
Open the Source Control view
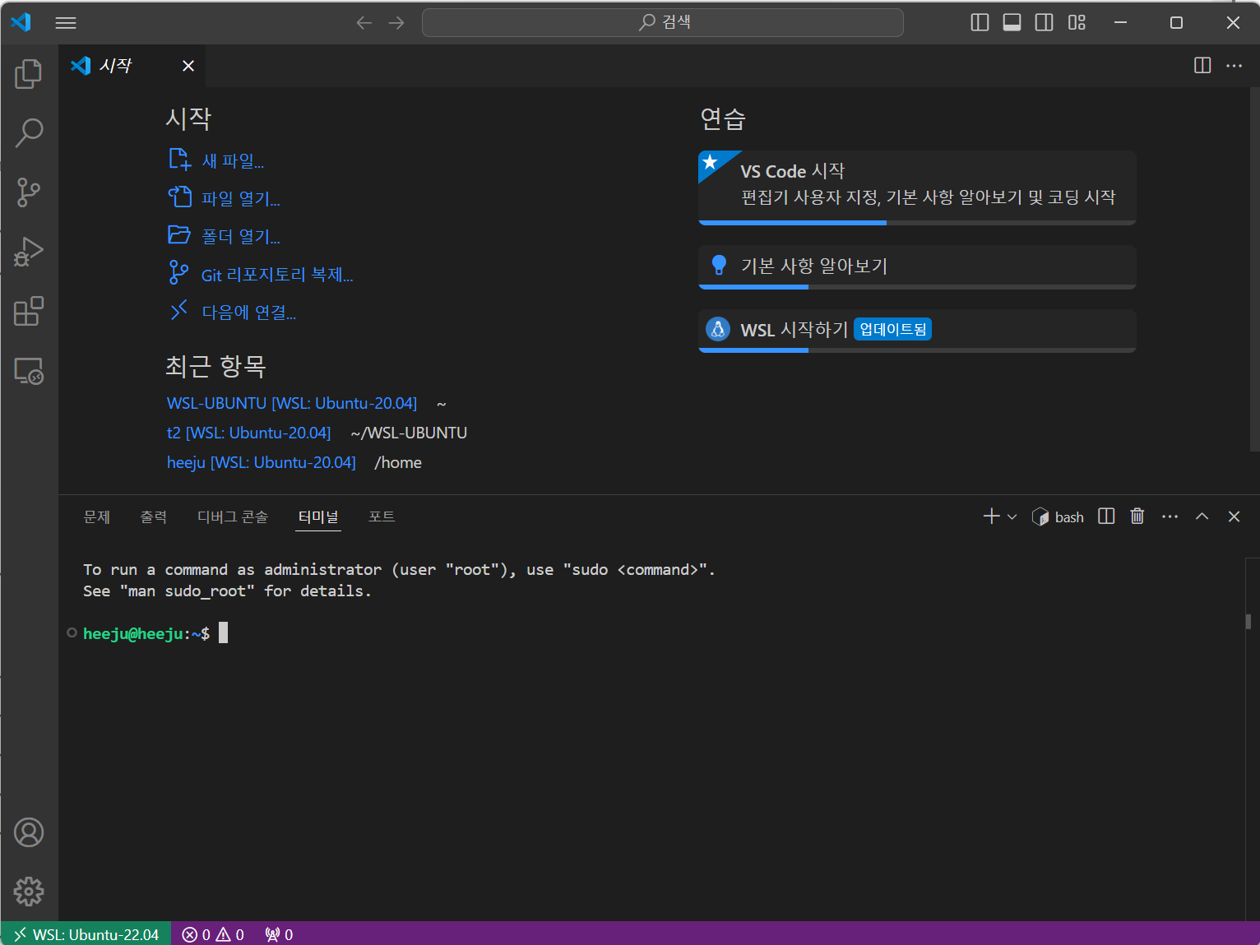tap(29, 192)
